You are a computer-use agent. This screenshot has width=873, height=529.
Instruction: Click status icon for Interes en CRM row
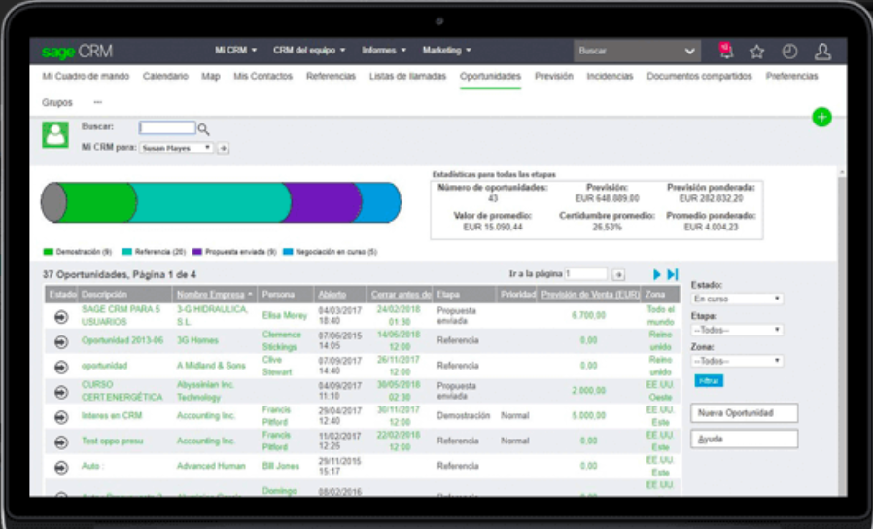coord(61,417)
